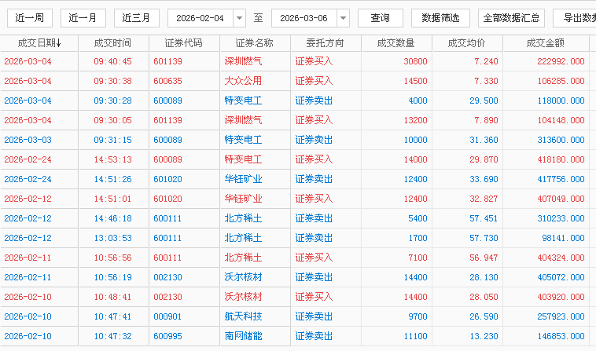Click the 近一周 button
This screenshot has height=351, width=596.
tap(30, 18)
